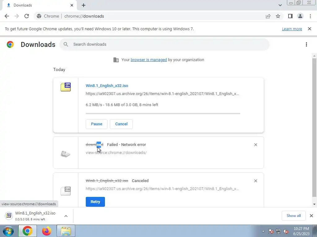
Task: Open the new tab plus button
Action: (84, 6)
